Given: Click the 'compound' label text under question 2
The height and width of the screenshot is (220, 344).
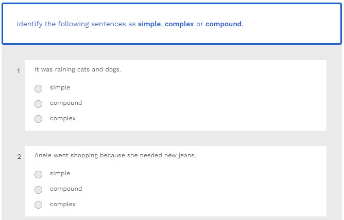Looking at the screenshot, I should click(x=66, y=189).
